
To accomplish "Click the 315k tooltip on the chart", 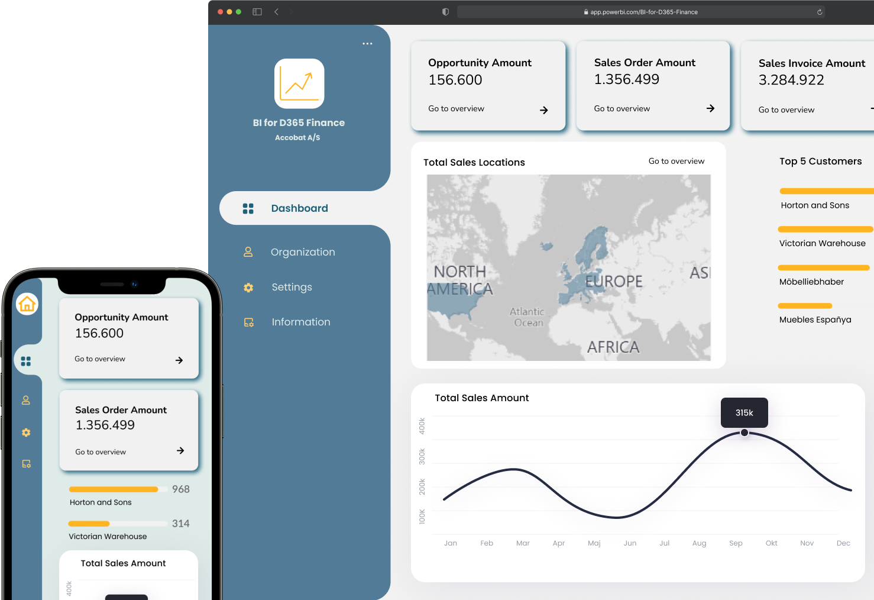I will (744, 413).
